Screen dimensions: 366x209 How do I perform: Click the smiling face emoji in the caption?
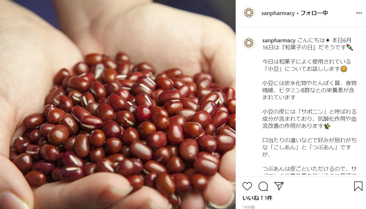344,69
